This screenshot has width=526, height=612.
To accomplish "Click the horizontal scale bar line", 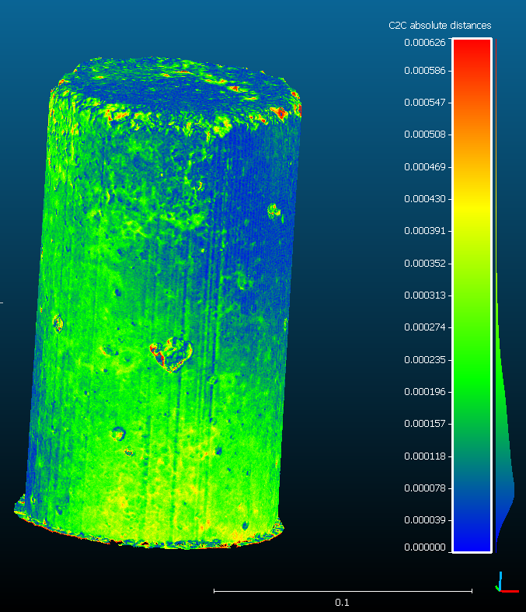I will click(342, 591).
